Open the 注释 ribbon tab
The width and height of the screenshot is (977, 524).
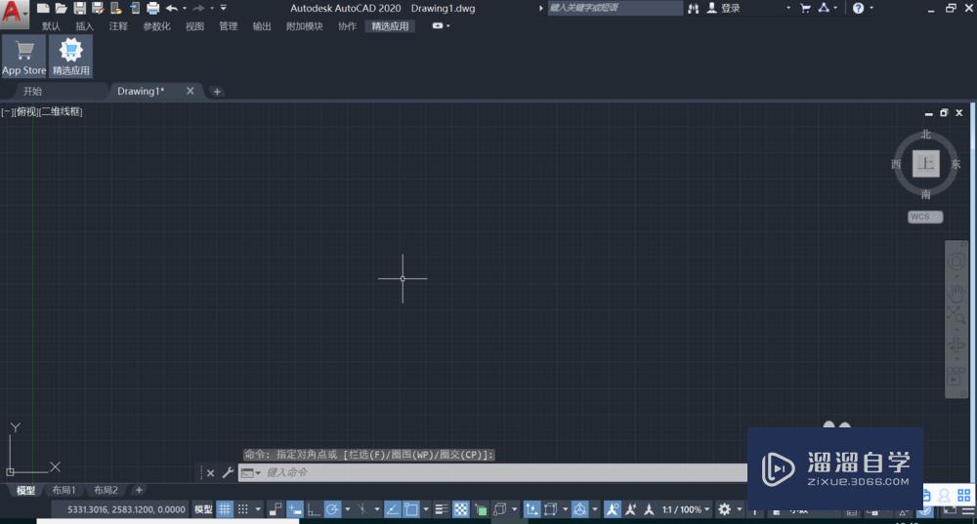point(118,26)
